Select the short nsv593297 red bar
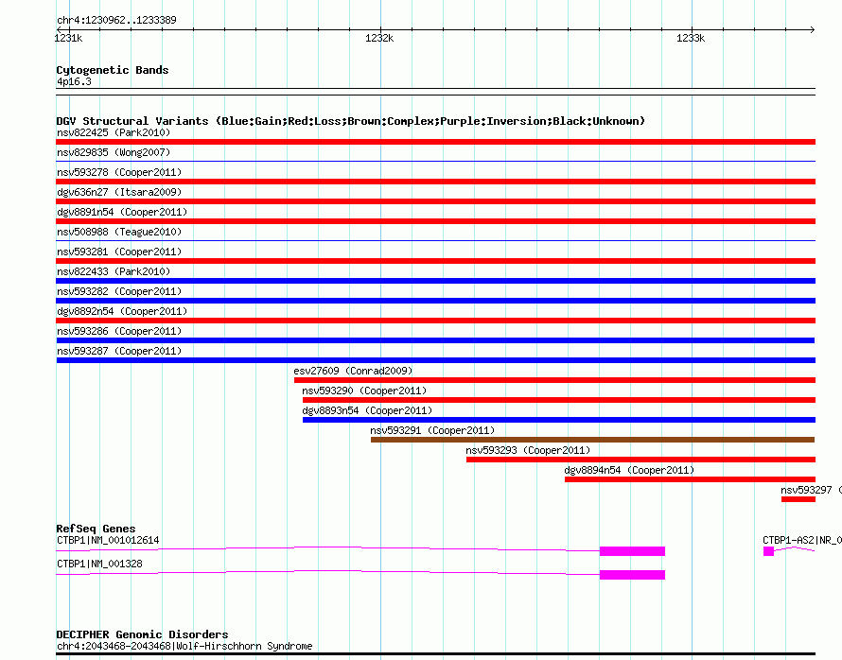Viewport: 842px width, 660px height. [x=798, y=499]
